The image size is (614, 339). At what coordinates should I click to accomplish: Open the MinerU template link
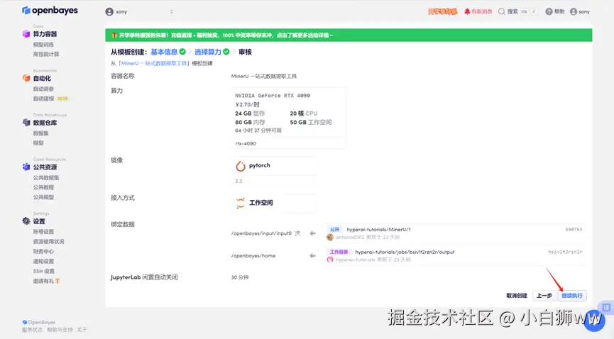click(154, 63)
